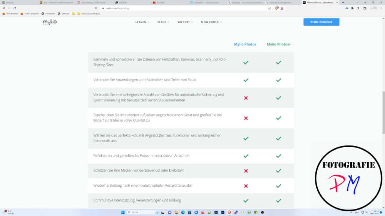This screenshot has width=385, height=216.
Task: Click the red cross in the unbegrenzte Anzahl row
Action: tap(246, 98)
